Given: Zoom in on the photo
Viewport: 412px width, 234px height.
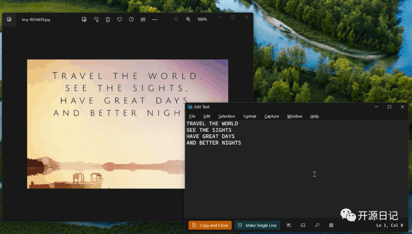Looking at the screenshot, I should (x=188, y=19).
